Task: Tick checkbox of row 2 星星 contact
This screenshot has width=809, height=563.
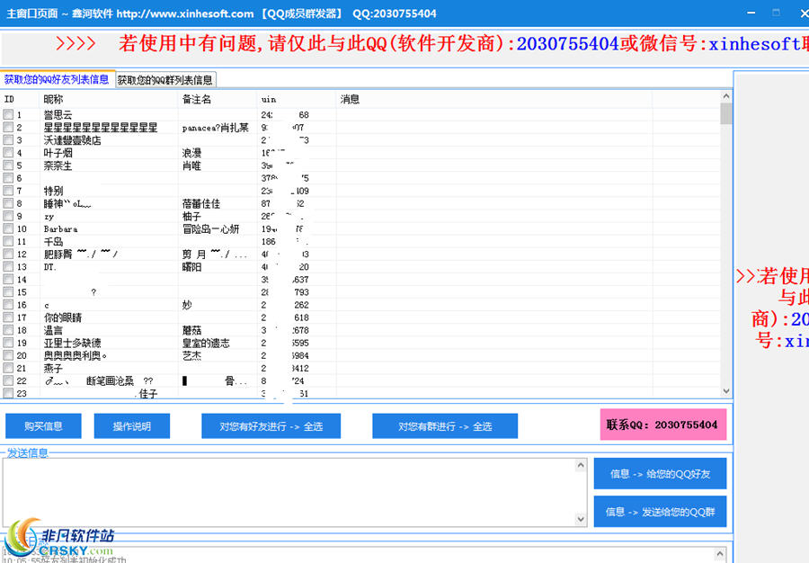Action: point(8,127)
